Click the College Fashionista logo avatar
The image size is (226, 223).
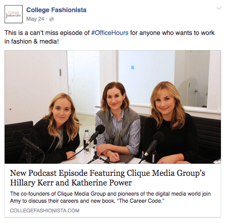[x=14, y=14]
